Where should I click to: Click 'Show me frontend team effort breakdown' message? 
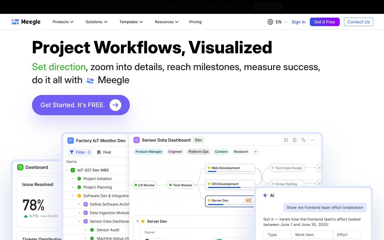pyautogui.click(x=325, y=207)
